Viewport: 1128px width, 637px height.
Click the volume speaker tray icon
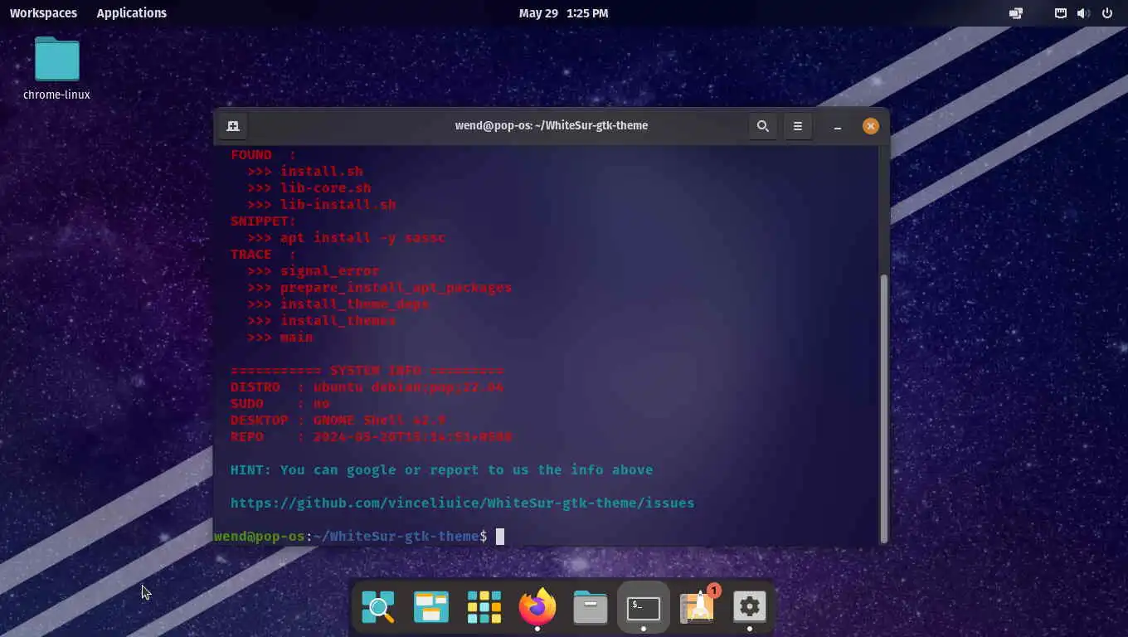(x=1083, y=13)
